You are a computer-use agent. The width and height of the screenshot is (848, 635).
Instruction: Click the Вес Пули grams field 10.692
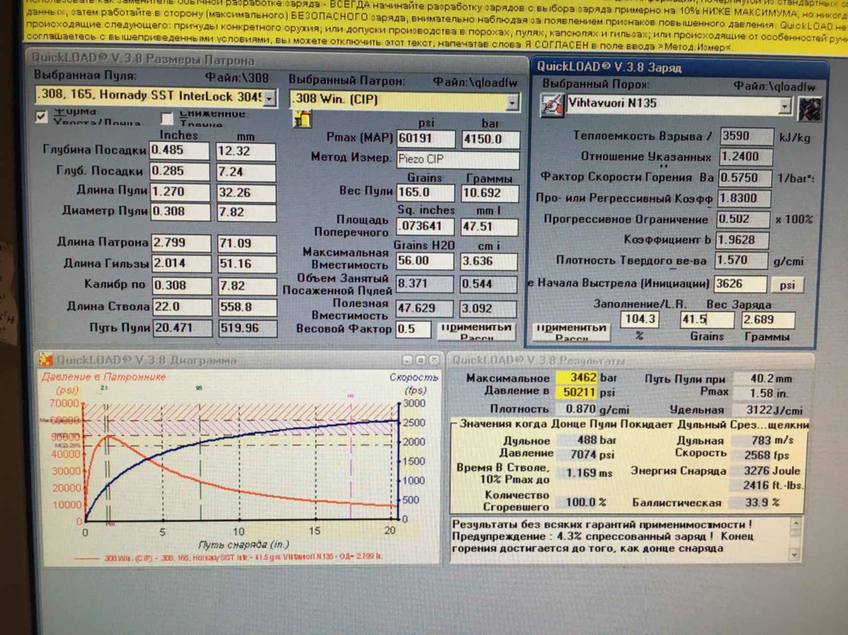490,193
